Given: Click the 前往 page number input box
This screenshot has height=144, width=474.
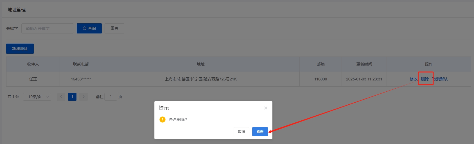Looking at the screenshot, I should 111,97.
